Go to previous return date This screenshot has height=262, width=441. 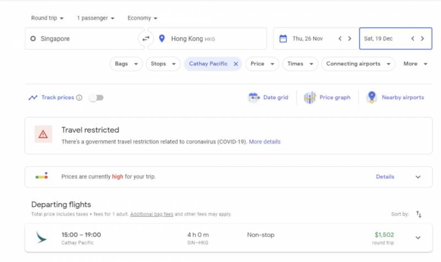pos(412,39)
